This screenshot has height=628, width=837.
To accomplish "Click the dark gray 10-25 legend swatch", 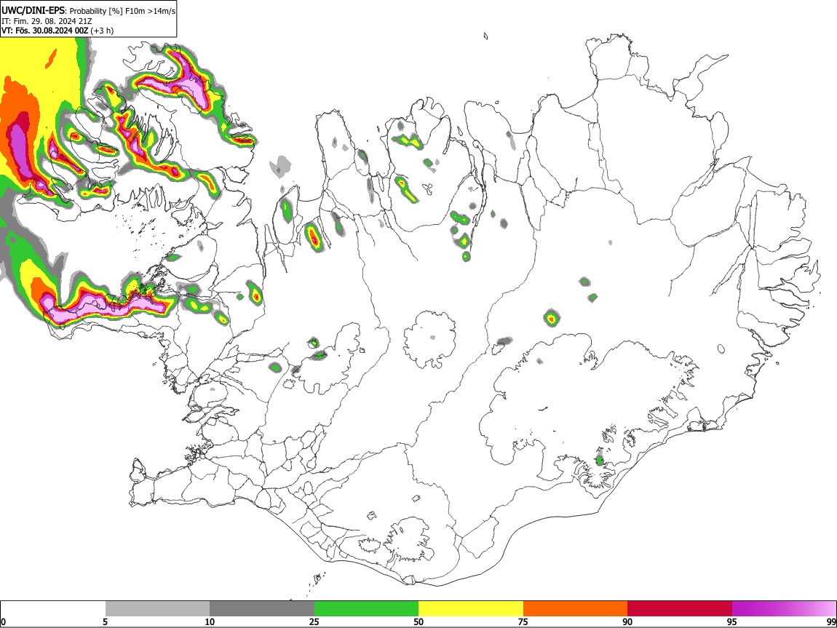I will click(x=262, y=609).
